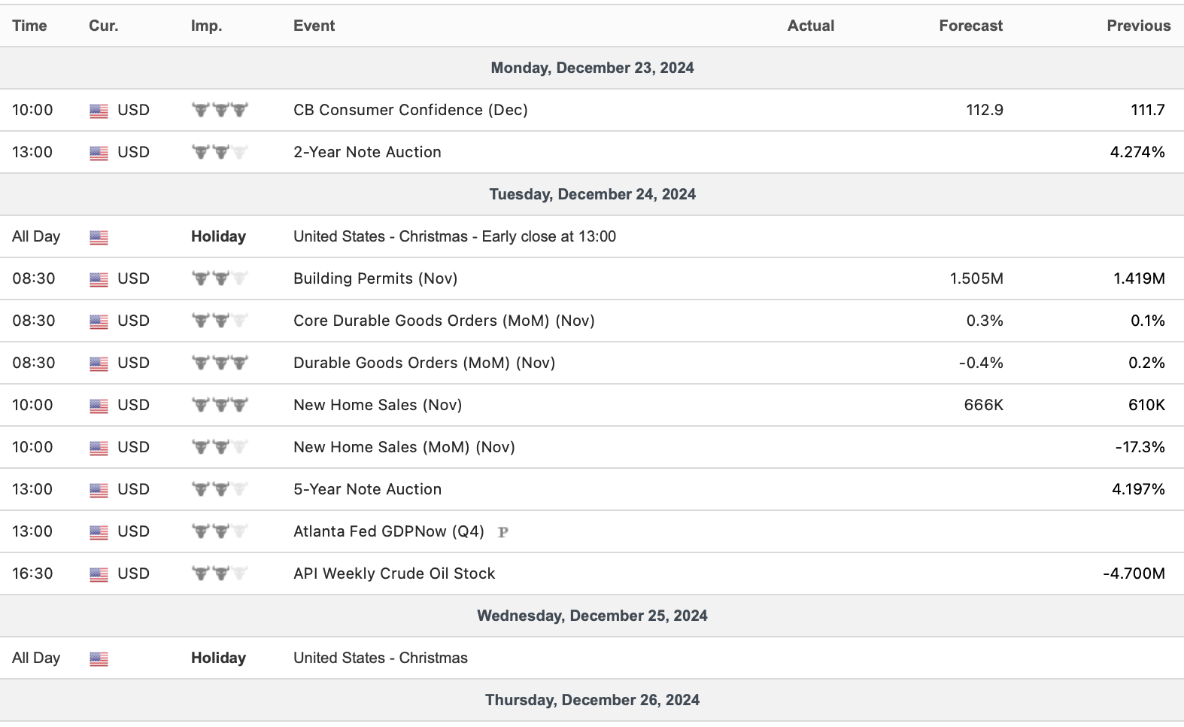Image resolution: width=1184 pixels, height=727 pixels.
Task: Open the CB Consumer Confidence (Dec) event
Action: tap(410, 110)
